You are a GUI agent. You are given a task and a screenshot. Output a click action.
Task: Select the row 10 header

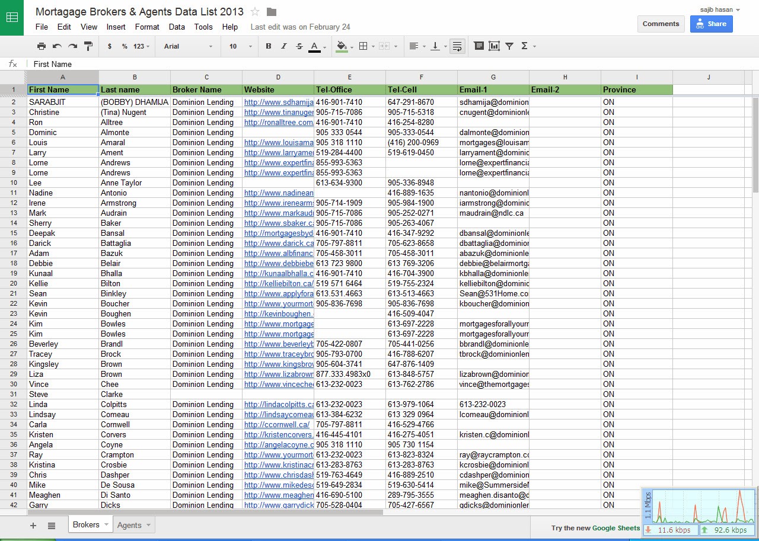pos(14,183)
